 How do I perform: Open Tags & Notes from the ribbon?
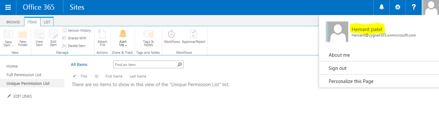pos(148,38)
